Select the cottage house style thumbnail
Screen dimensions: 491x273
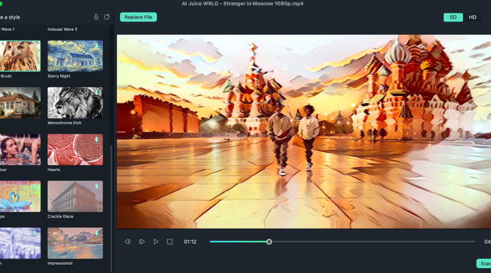click(x=20, y=102)
